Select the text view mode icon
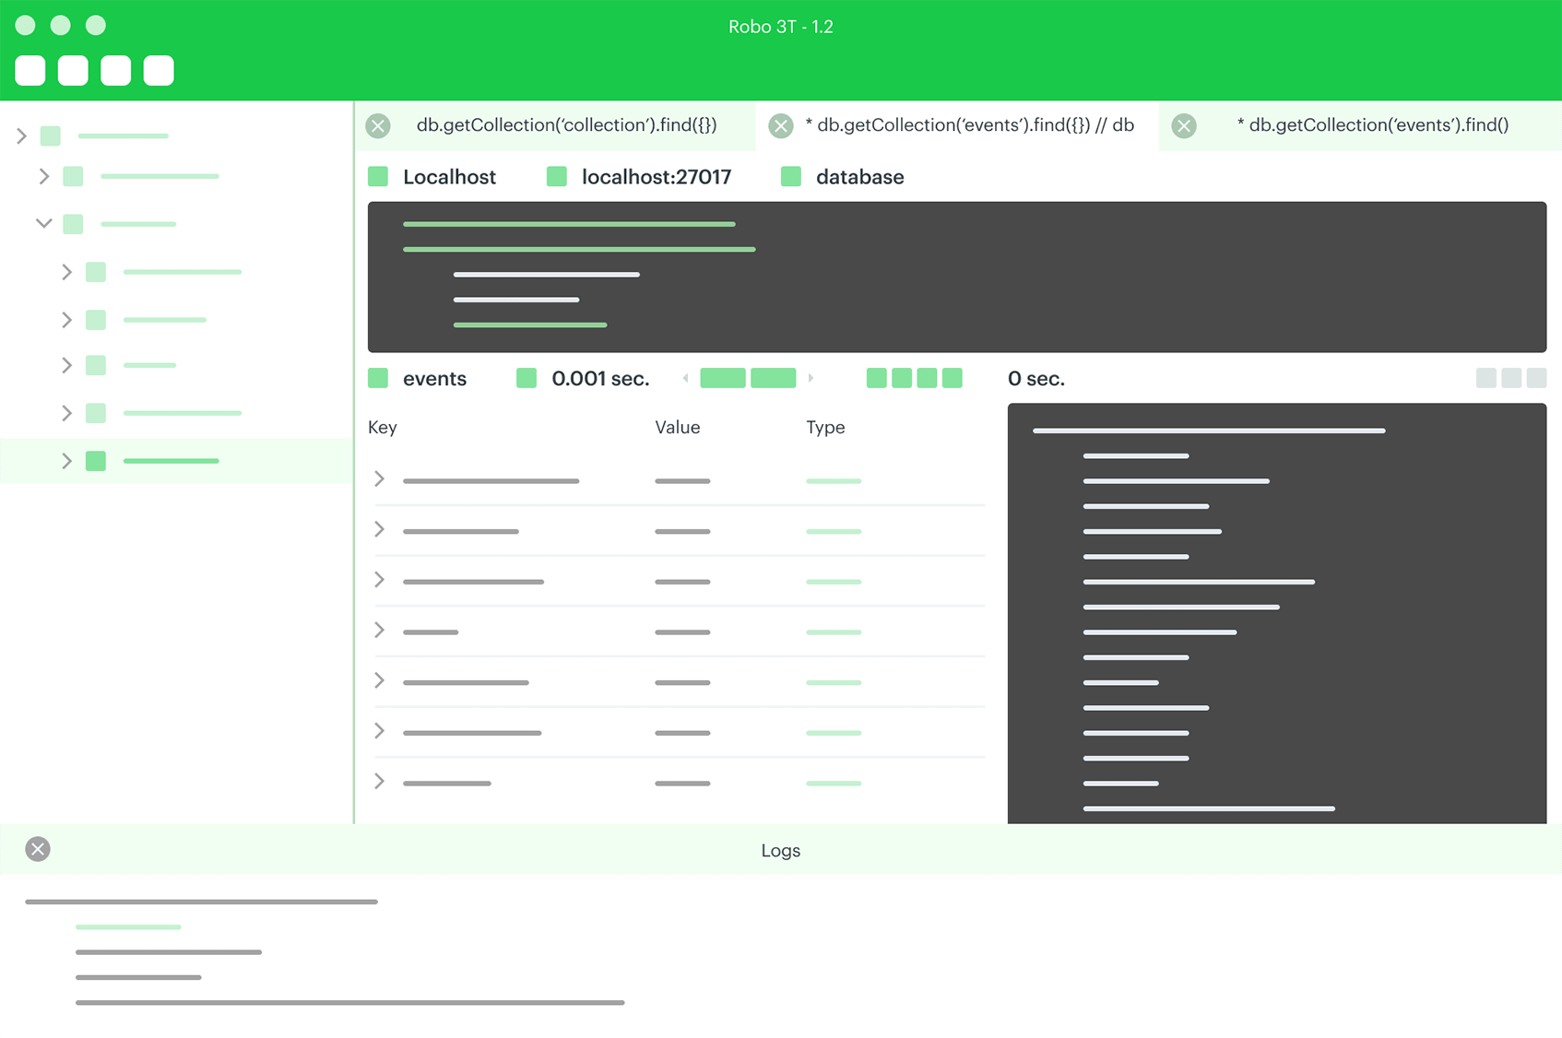This screenshot has width=1562, height=1038. tap(927, 378)
